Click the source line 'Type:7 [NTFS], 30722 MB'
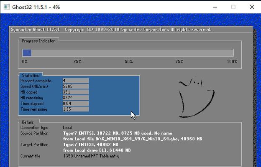The height and width of the screenshot is (167, 261). 118,133
